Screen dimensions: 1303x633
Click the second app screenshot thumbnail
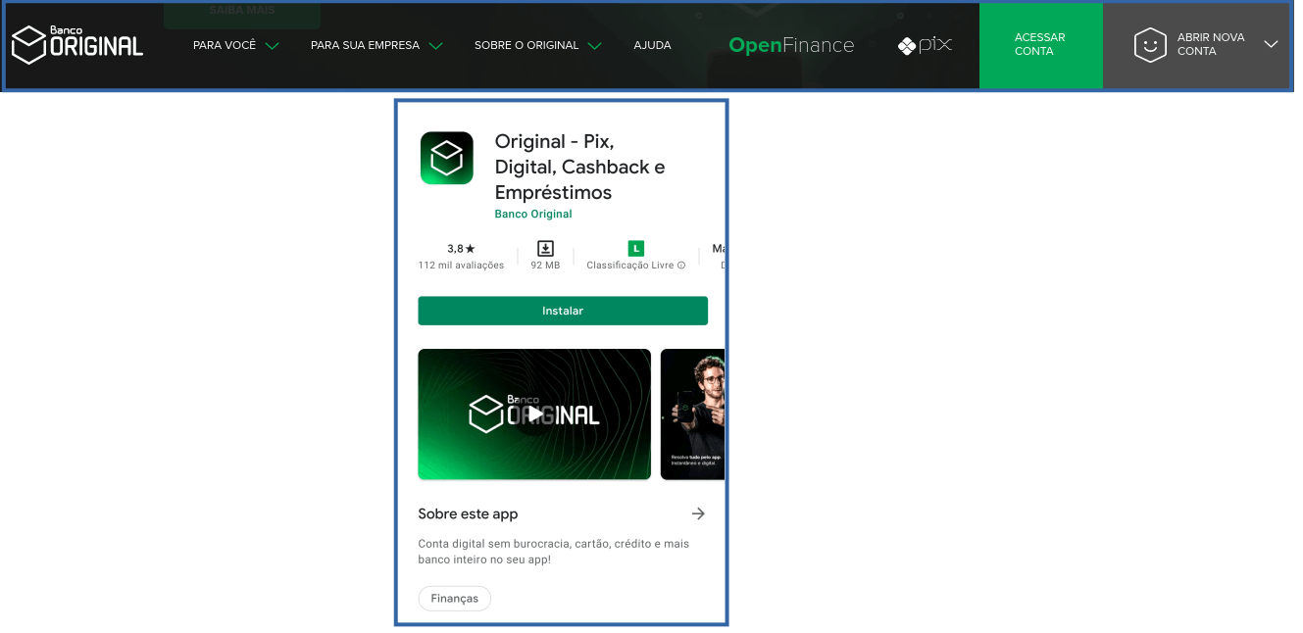[693, 414]
